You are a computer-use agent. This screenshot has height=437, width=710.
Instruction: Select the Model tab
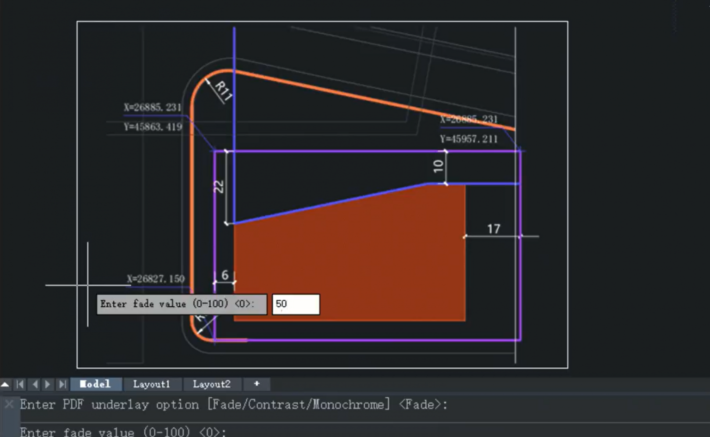[x=96, y=384]
